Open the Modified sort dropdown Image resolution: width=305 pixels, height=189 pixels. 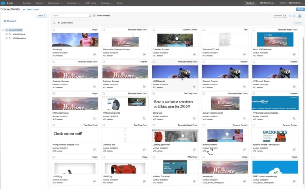click(278, 16)
